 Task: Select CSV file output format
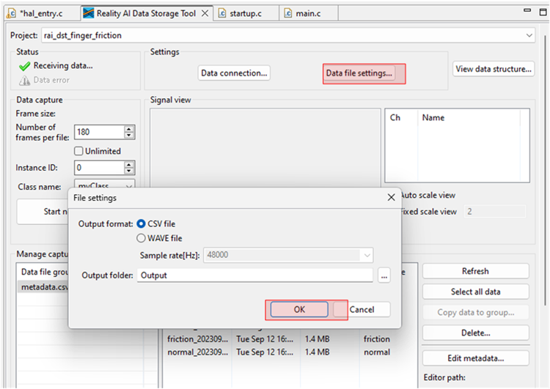pyautogui.click(x=142, y=224)
